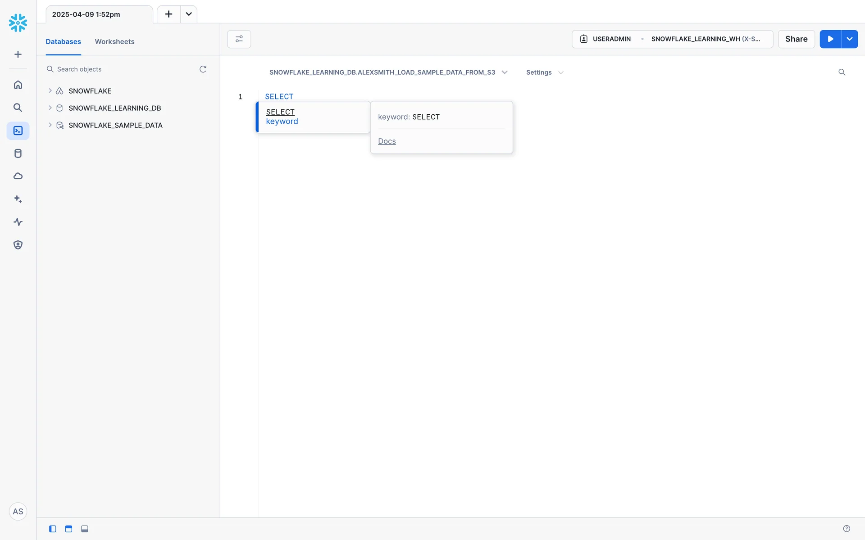The image size is (865, 540).
Task: Open the AI sparkle sidebar icon
Action: click(x=18, y=199)
